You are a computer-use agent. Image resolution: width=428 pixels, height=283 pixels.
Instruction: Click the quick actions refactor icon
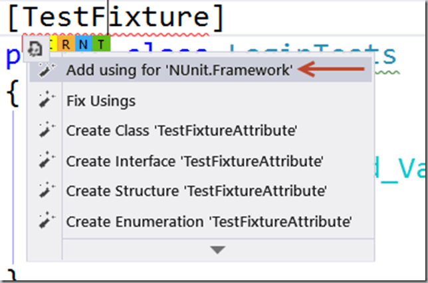tap(35, 47)
